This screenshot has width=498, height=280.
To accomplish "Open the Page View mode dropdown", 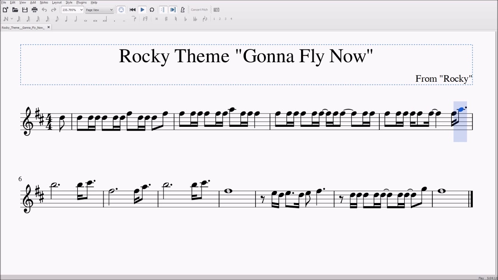I will pos(99,10).
